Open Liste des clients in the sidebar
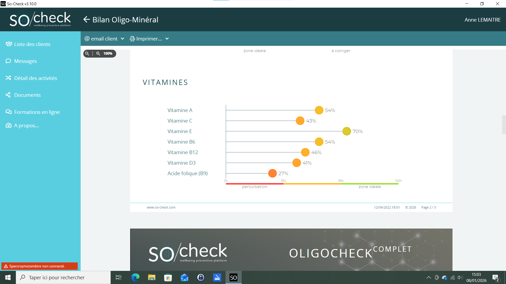This screenshot has width=506, height=284. pyautogui.click(x=32, y=44)
